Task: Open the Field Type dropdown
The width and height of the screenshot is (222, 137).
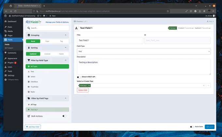Action: 144,51
